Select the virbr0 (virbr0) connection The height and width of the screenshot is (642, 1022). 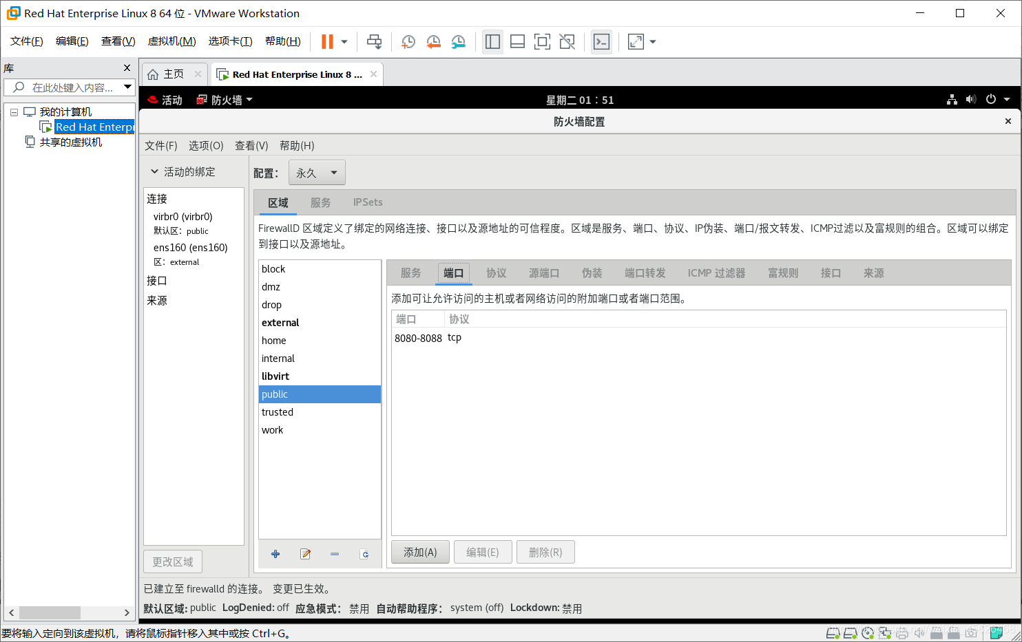coord(183,217)
